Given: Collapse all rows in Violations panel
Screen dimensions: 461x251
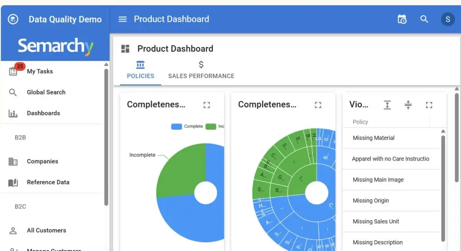Looking at the screenshot, I should [x=408, y=105].
